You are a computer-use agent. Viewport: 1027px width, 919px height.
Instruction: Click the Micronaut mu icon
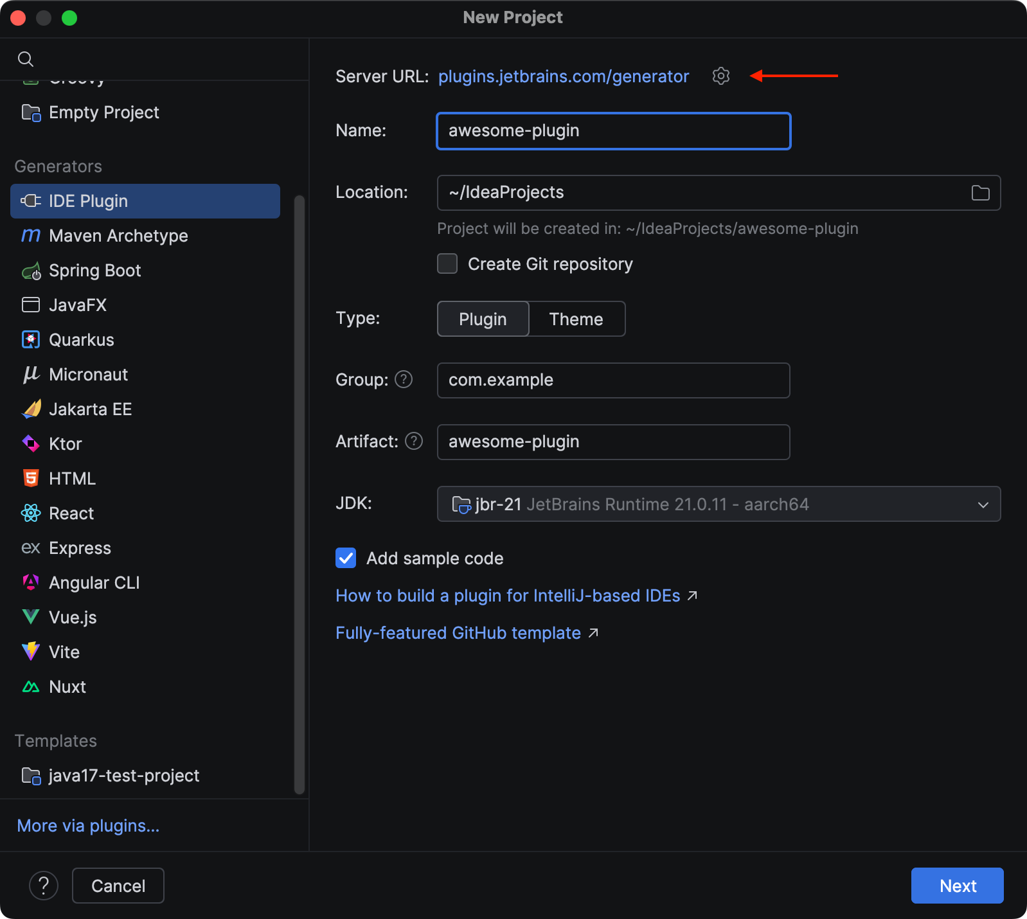(31, 375)
